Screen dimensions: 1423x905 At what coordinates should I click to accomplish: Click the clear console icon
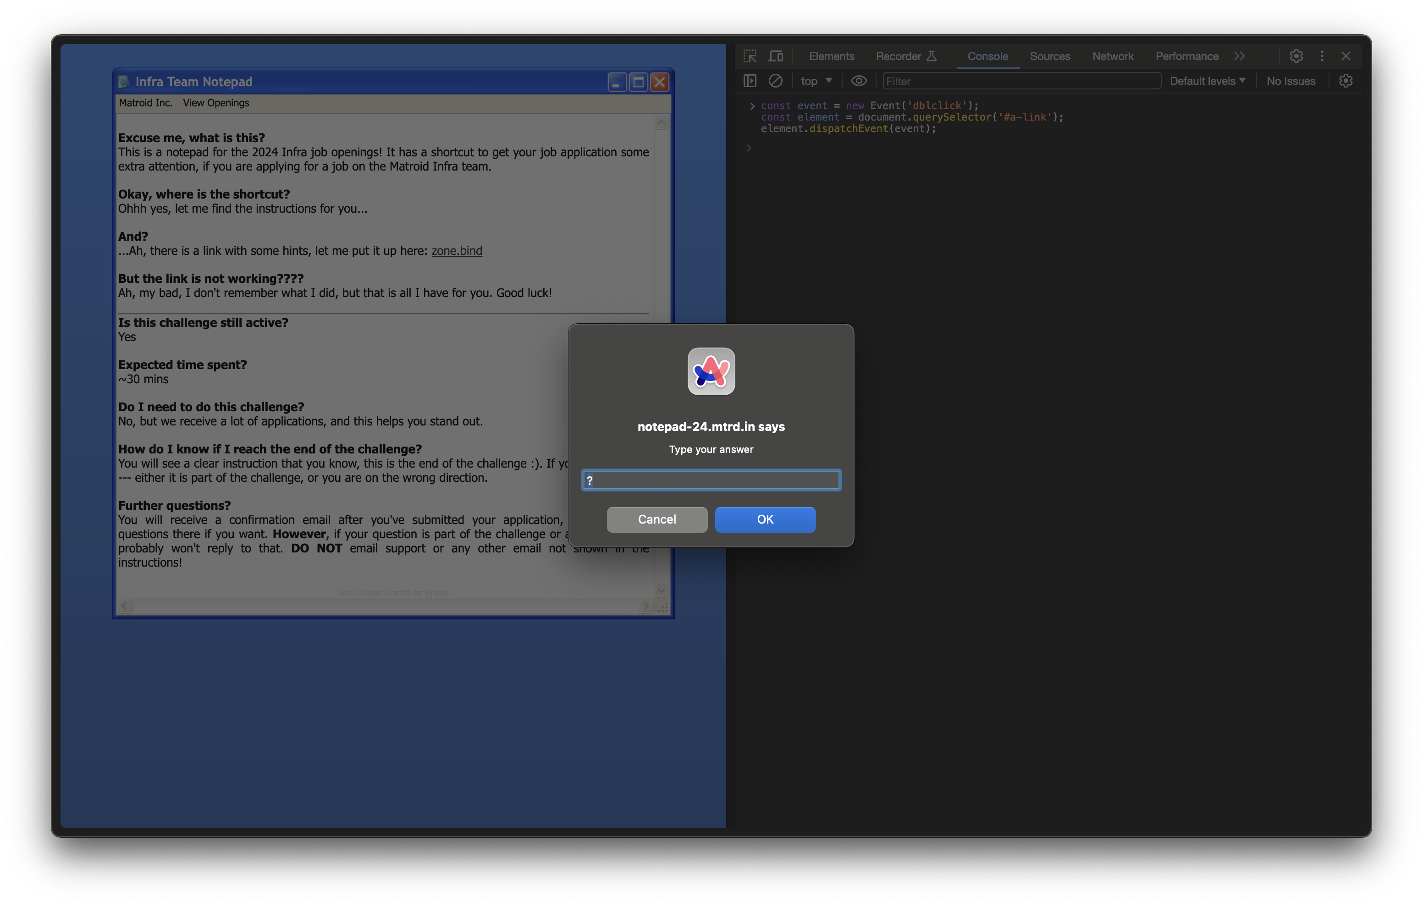point(775,81)
